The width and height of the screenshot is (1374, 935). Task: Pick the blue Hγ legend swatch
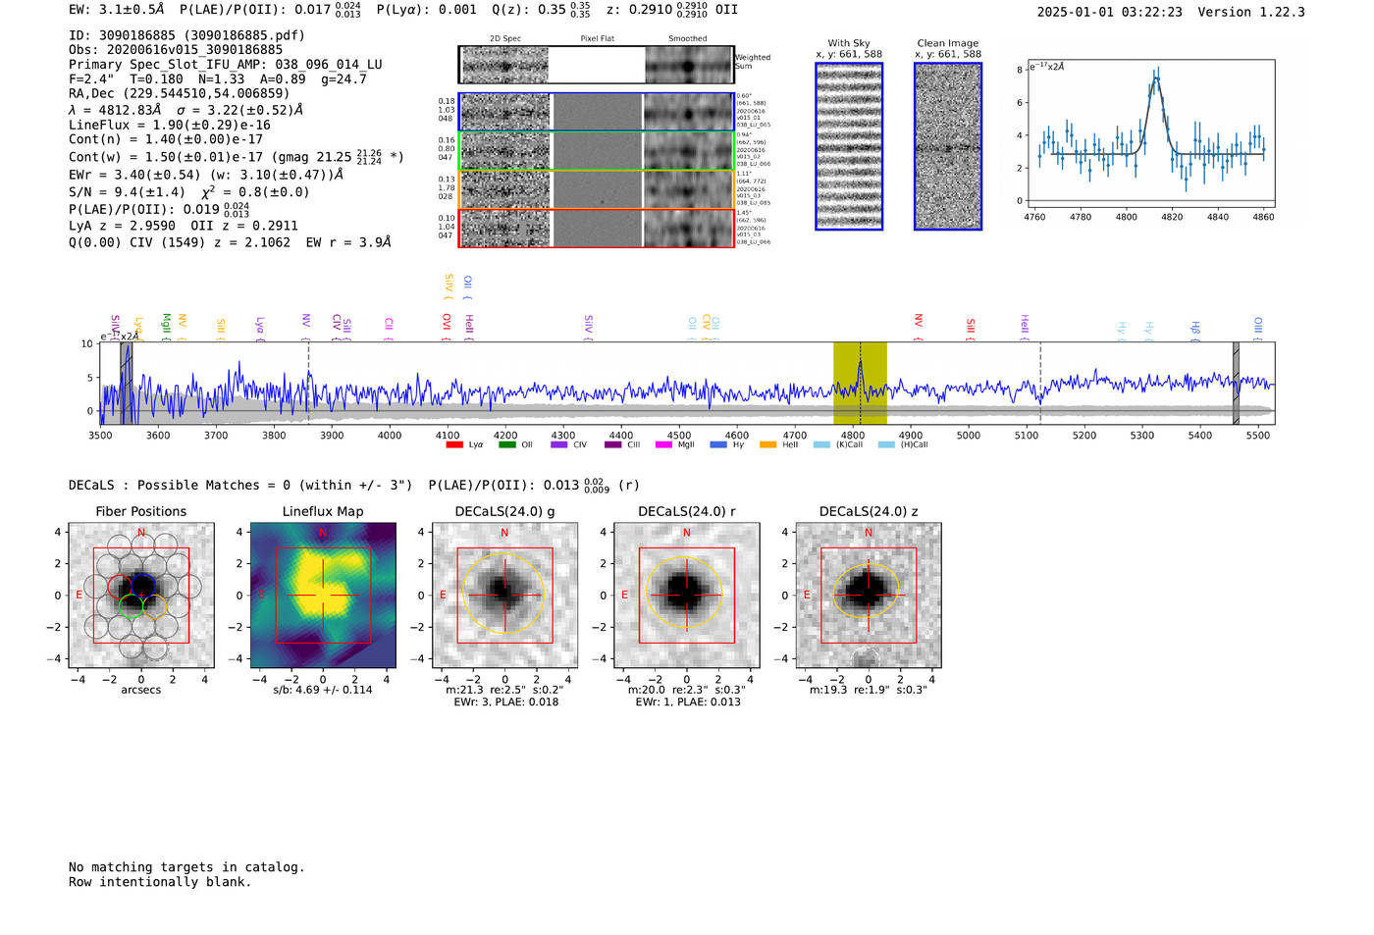[718, 444]
